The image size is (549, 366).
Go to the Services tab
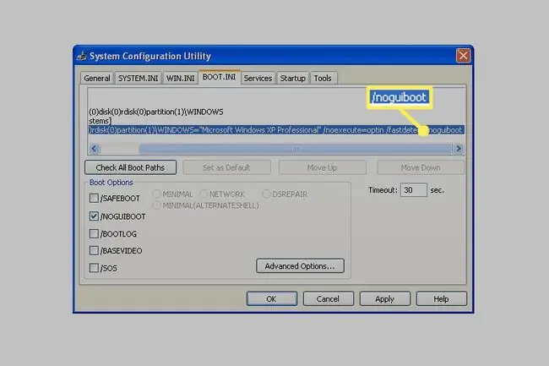(x=258, y=78)
